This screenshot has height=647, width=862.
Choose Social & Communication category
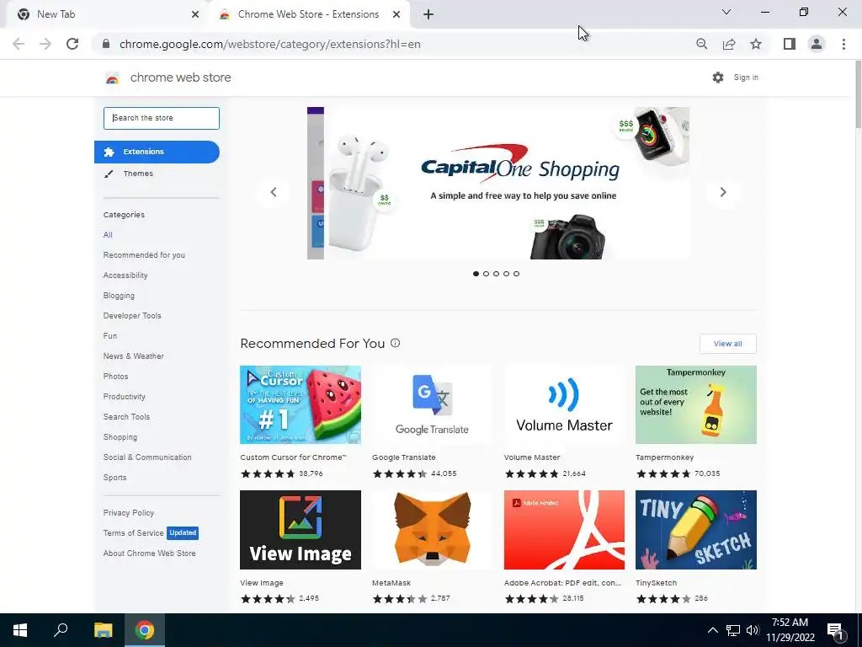pos(147,457)
